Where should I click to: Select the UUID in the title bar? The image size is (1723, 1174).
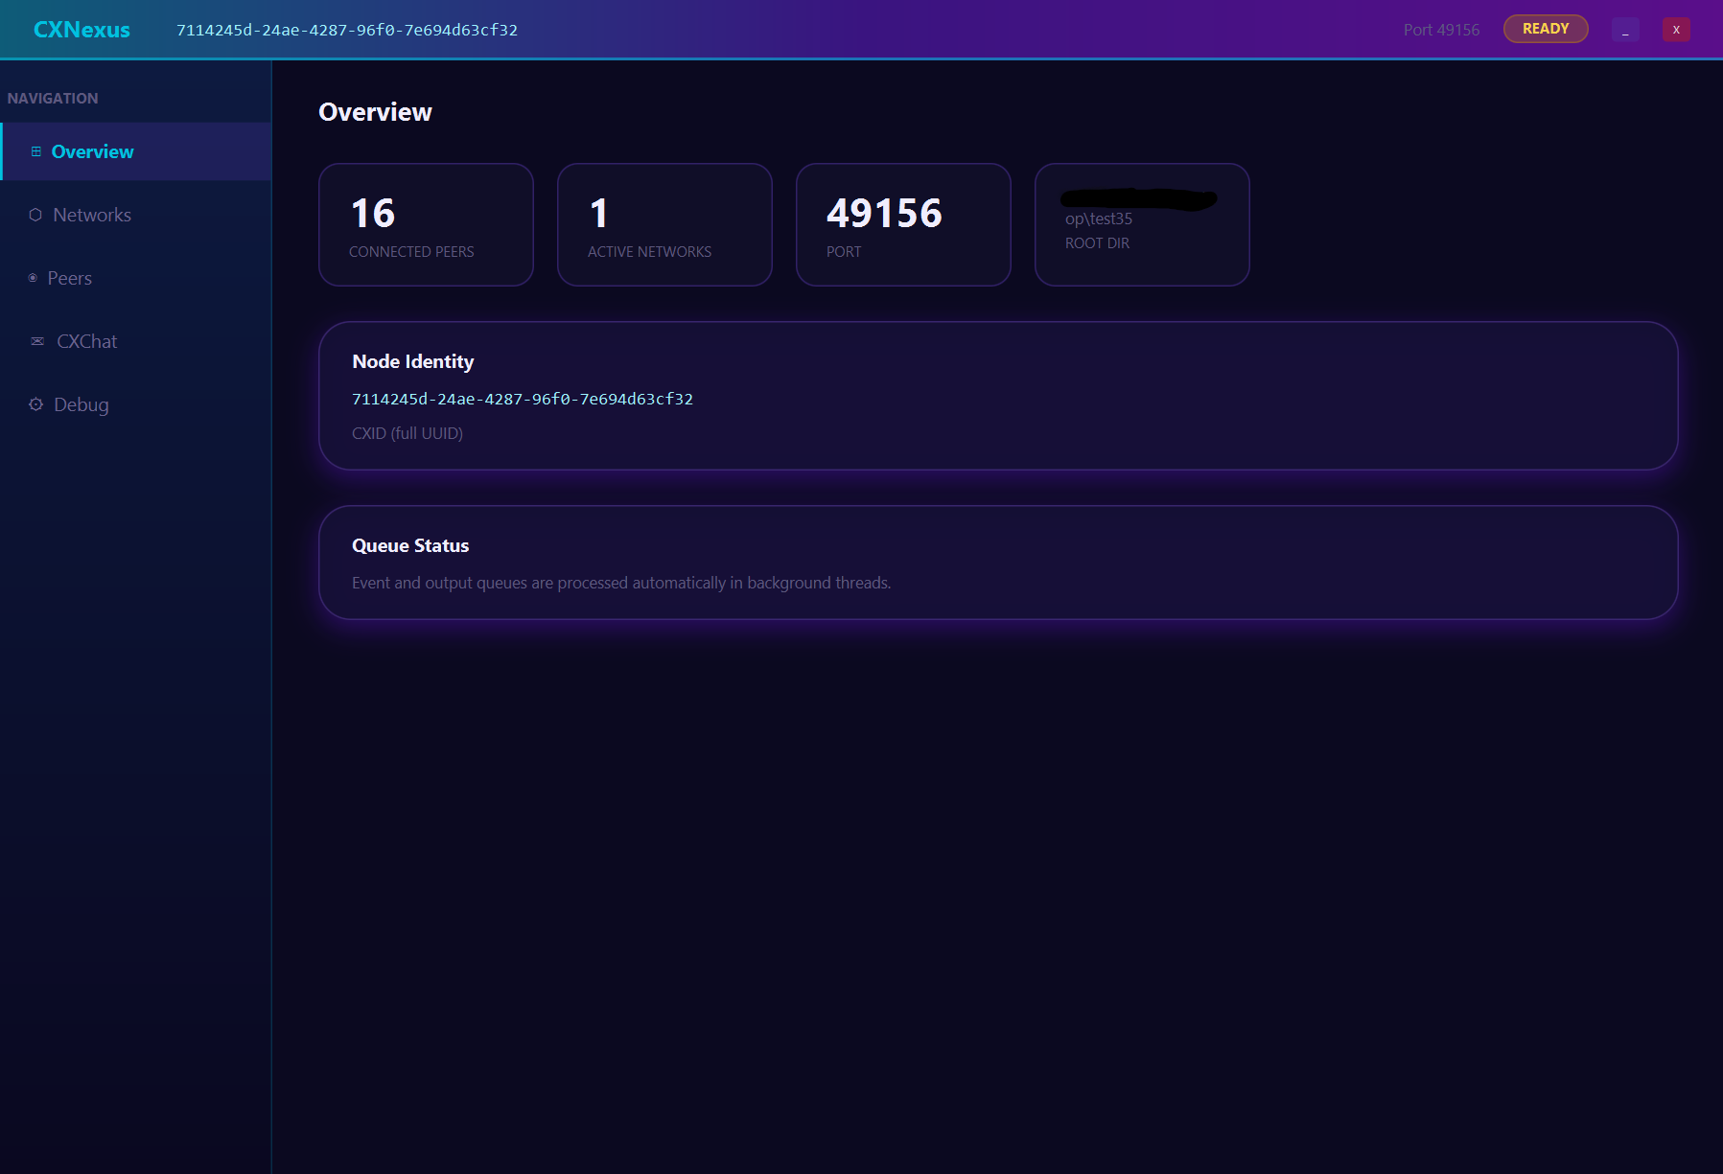[347, 30]
